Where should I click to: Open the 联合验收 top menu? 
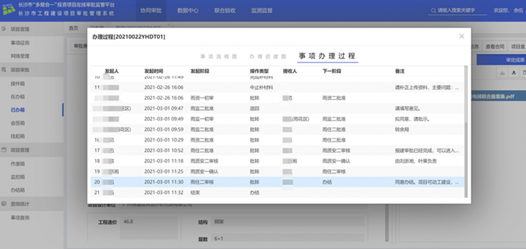pyautogui.click(x=225, y=11)
